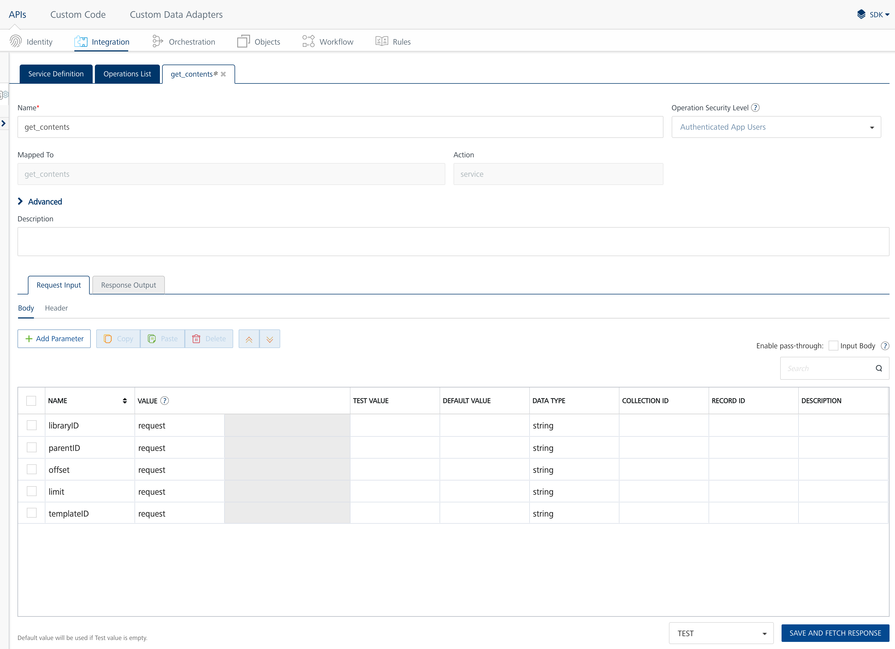This screenshot has height=649, width=895.
Task: Tick the templateID row checkbox
Action: tap(31, 513)
